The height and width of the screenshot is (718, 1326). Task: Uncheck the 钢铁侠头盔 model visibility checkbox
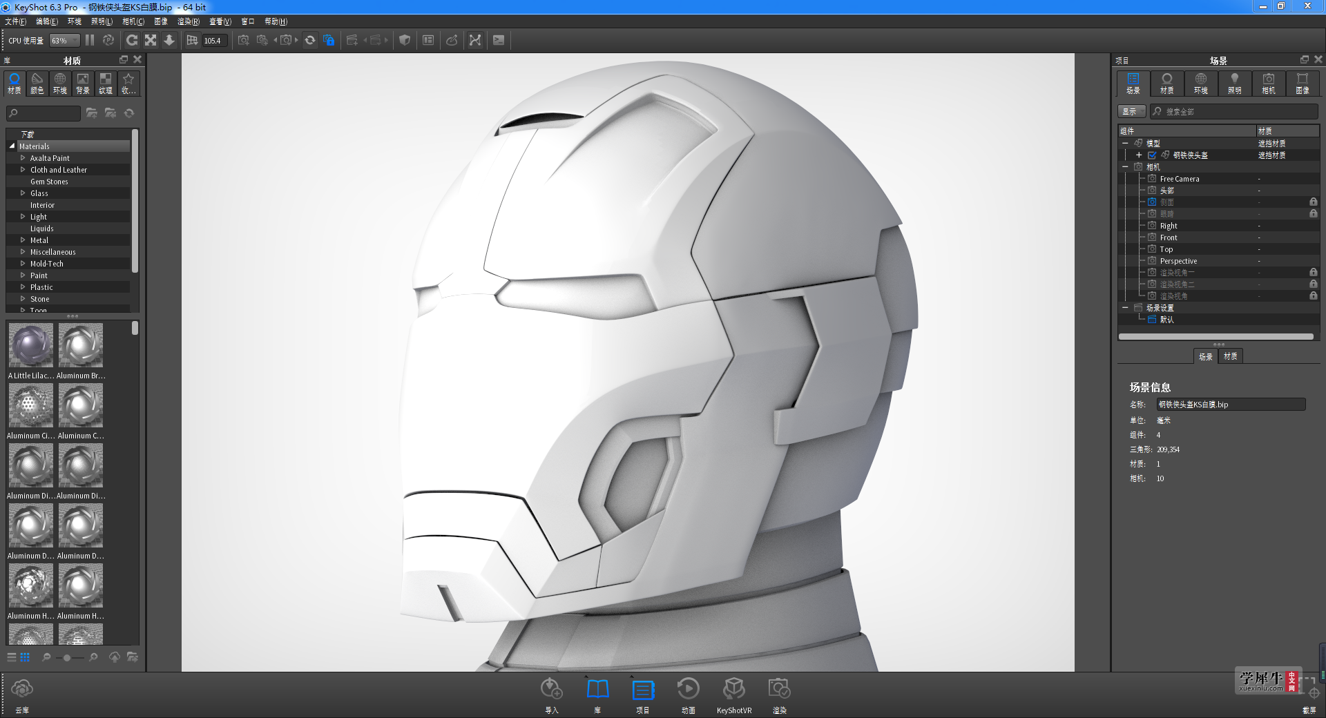[1152, 155]
